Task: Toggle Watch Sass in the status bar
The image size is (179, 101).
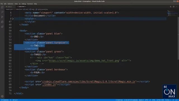Action: [119, 100]
